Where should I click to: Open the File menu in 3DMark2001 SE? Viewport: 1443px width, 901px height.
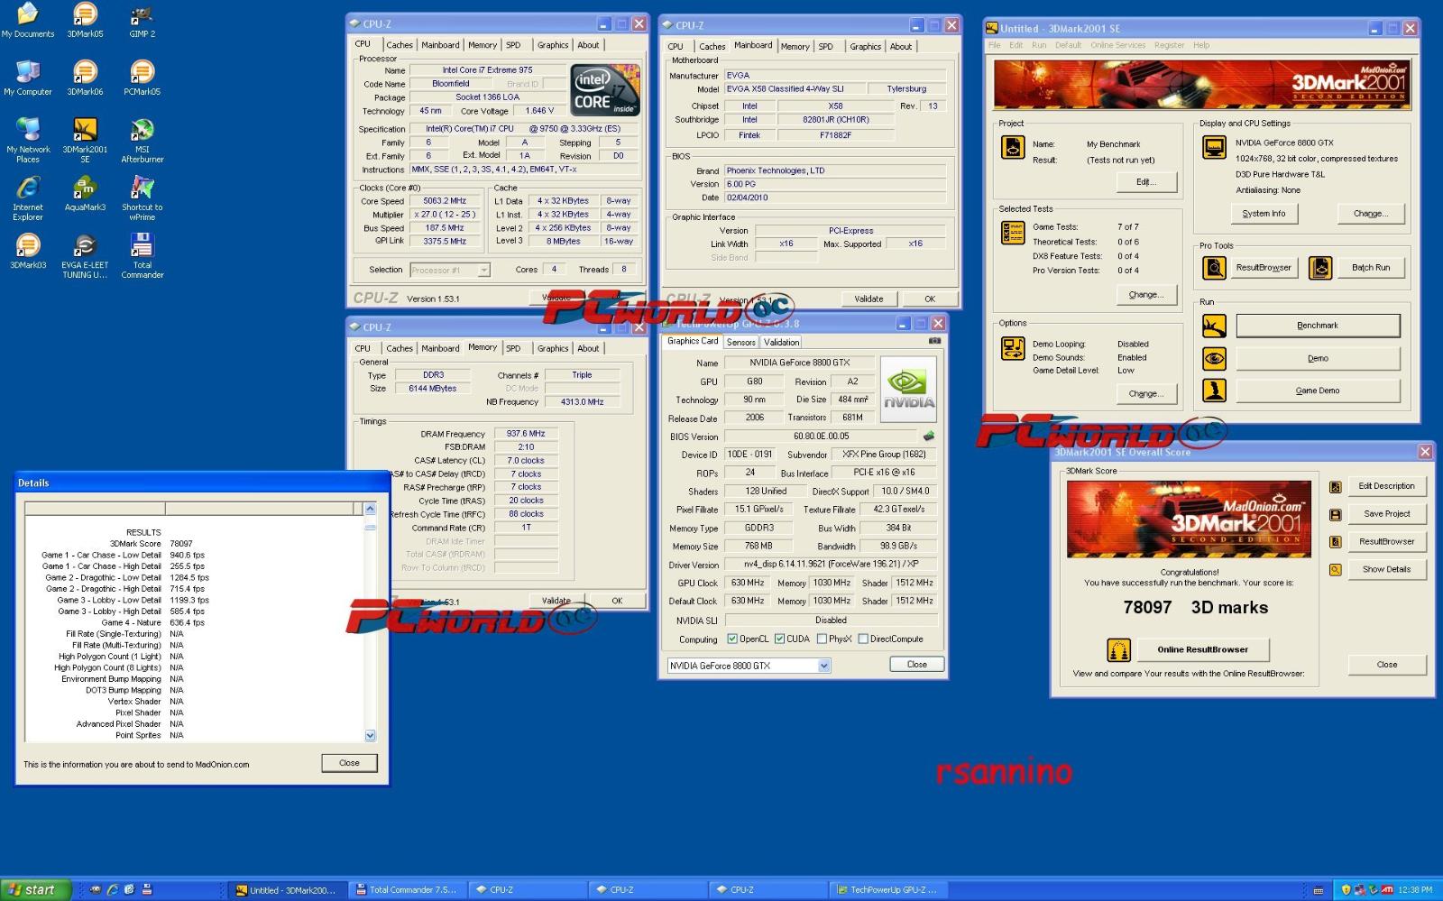pos(994,45)
